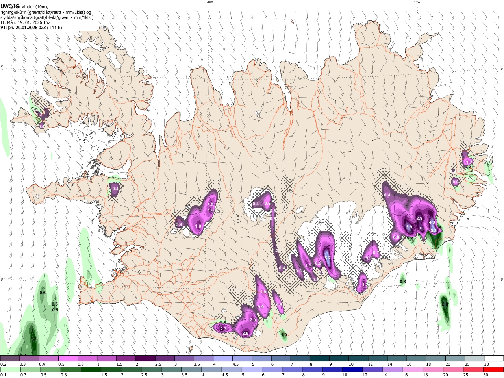
Task: Click the '2.9' snowfall value
Action: (419, 218)
